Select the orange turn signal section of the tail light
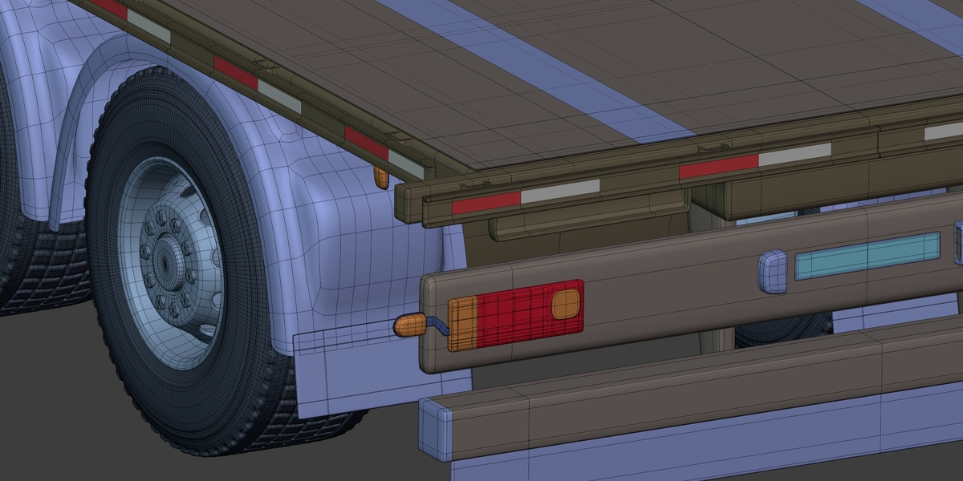Screen dimensions: 963x481 click(x=462, y=324)
